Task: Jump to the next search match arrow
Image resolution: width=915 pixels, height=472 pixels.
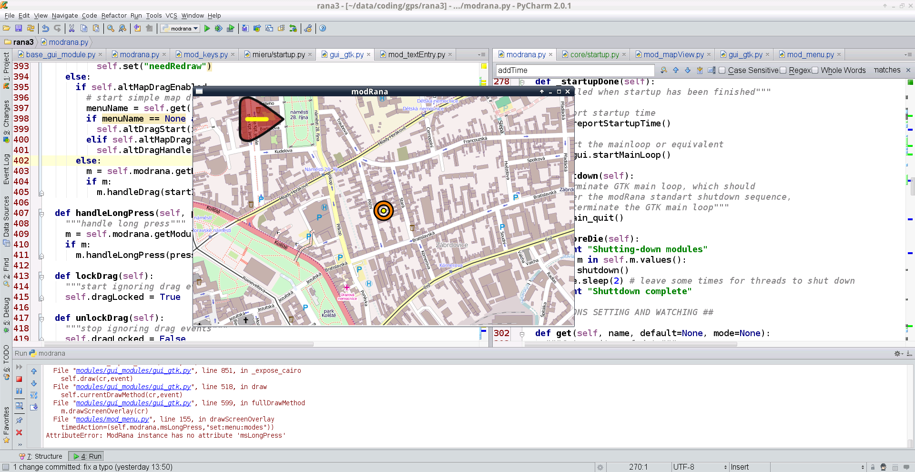Action: pos(688,70)
